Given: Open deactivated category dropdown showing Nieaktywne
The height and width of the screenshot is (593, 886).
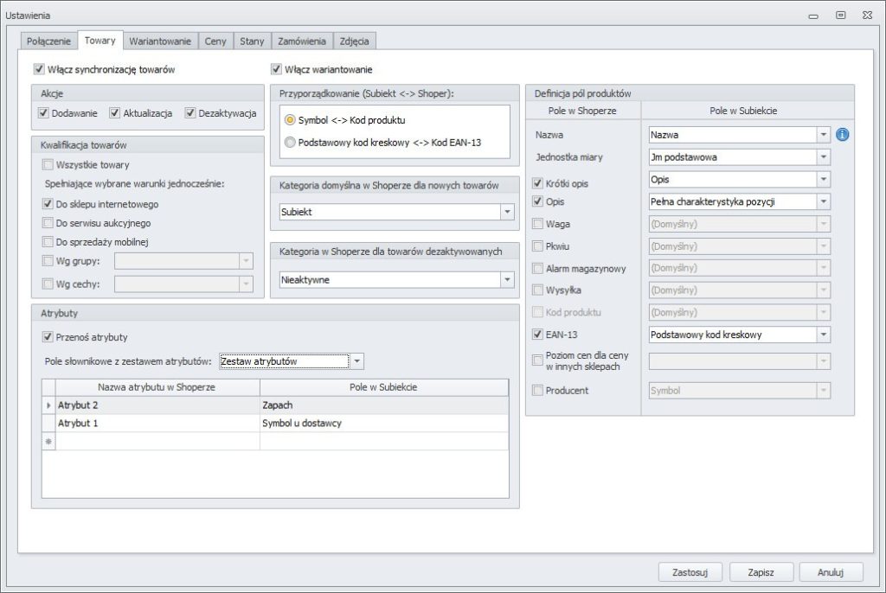Looking at the screenshot, I should point(507,279).
